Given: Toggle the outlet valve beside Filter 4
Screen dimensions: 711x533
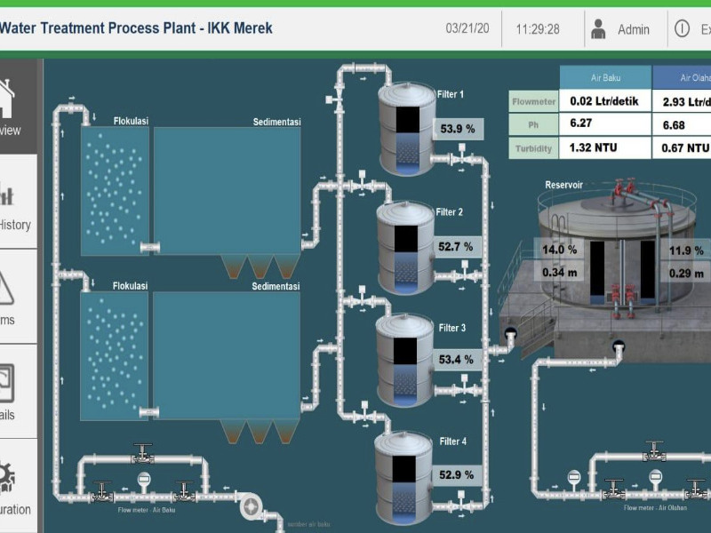Looking at the screenshot, I should pyautogui.click(x=461, y=505).
